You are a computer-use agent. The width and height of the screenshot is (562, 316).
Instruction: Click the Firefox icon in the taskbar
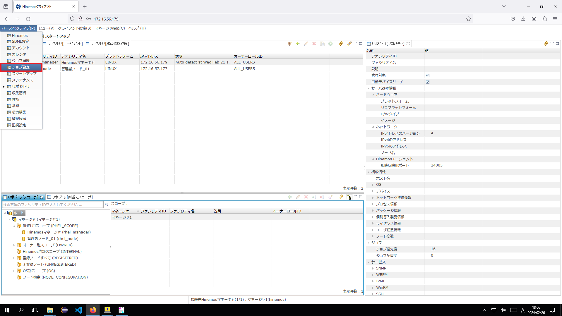click(x=93, y=310)
